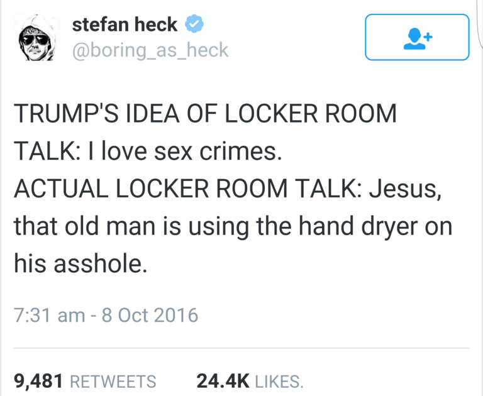
Task: Click the sunglasses on the avatar sketch
Action: tap(33, 40)
